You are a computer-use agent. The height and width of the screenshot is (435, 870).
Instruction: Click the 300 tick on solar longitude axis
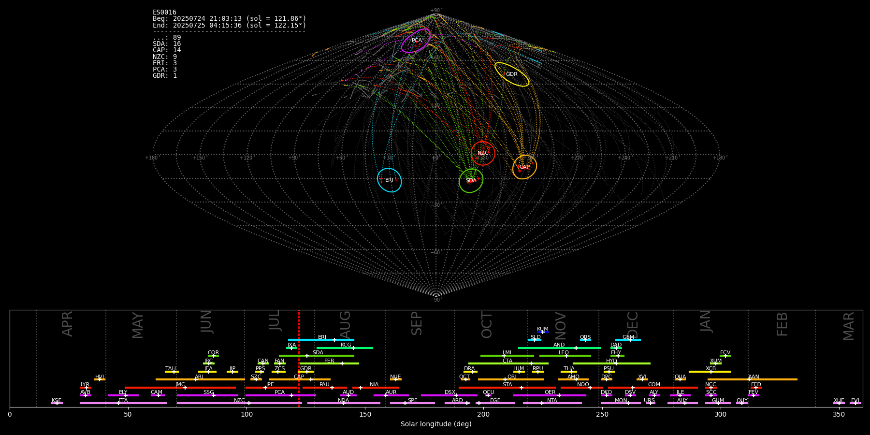(720, 414)
